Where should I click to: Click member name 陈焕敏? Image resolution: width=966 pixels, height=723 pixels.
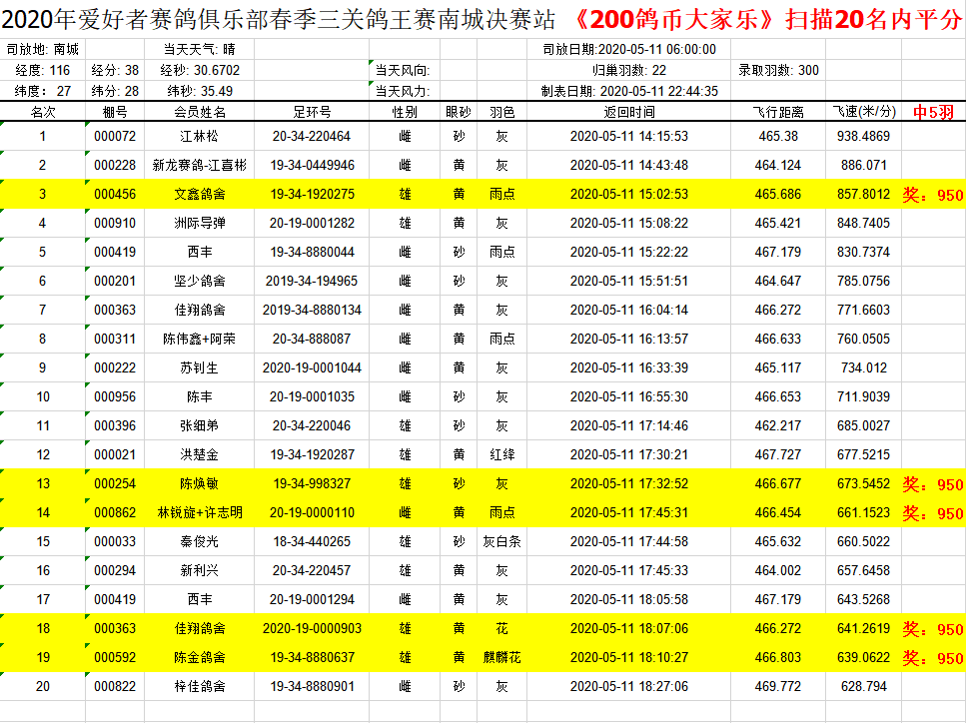pyautogui.click(x=199, y=483)
